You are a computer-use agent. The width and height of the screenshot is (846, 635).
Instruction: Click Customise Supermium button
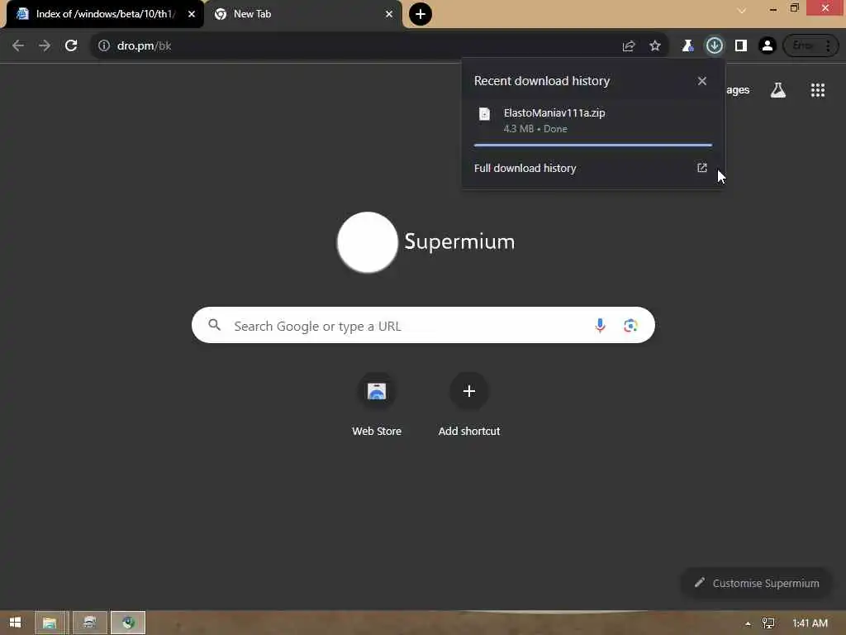point(757,583)
